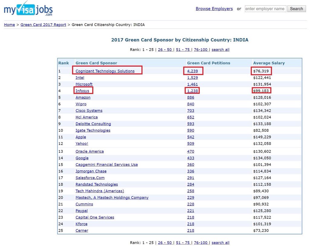Open the Apple sponsor link
Screen dimensions: 310x246
[81, 137]
